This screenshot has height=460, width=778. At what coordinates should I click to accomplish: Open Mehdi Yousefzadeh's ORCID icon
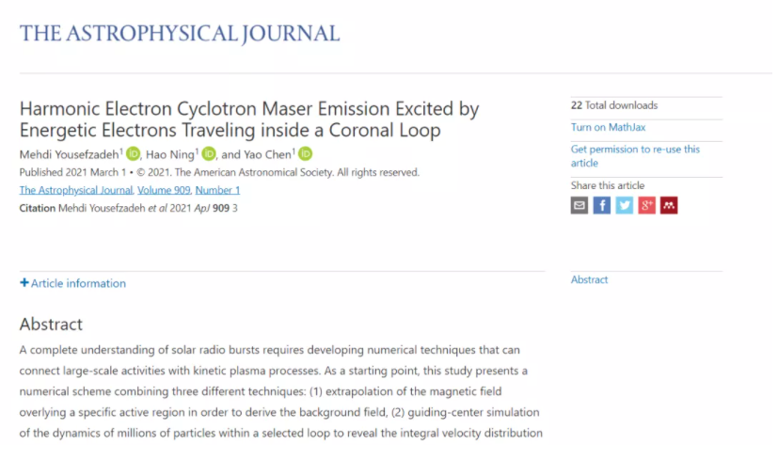(x=133, y=154)
